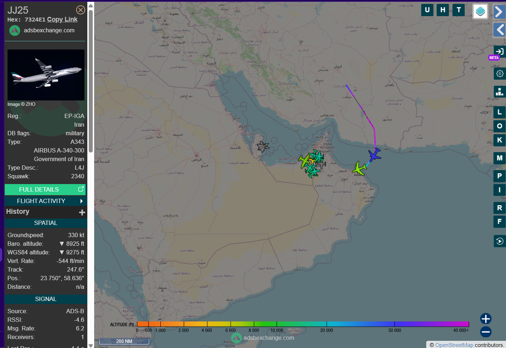
Task: Click the position 23.750°, 58.636° value
Action: click(x=62, y=278)
